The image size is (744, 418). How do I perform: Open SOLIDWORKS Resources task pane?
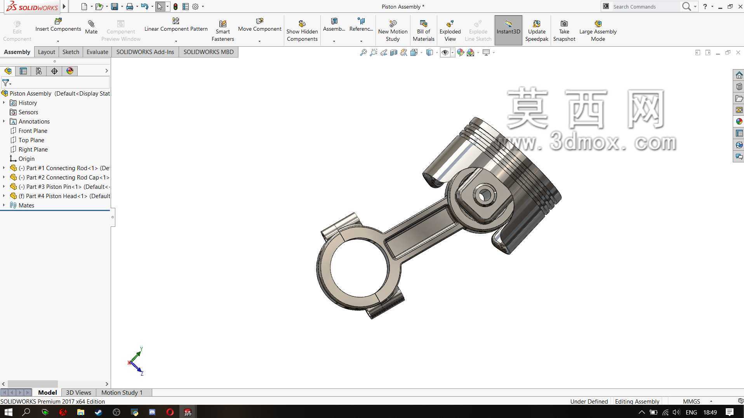tap(739, 75)
